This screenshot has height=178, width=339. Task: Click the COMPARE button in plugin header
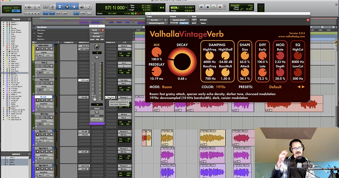184,23
